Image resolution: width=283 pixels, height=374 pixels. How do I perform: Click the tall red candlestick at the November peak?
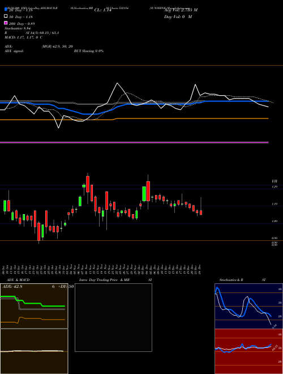(88, 184)
